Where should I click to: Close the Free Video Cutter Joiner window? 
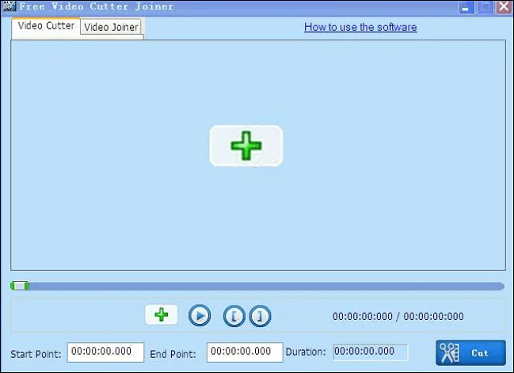504,6
